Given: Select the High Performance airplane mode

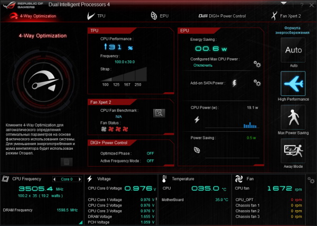Looking at the screenshot, I should 293,84.
